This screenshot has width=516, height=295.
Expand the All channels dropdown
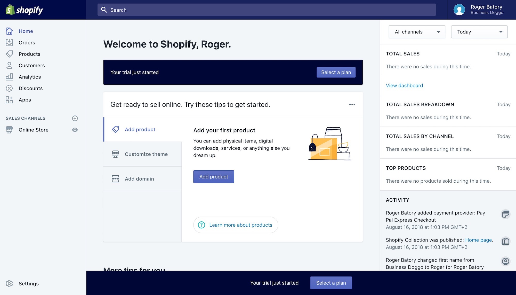417,32
